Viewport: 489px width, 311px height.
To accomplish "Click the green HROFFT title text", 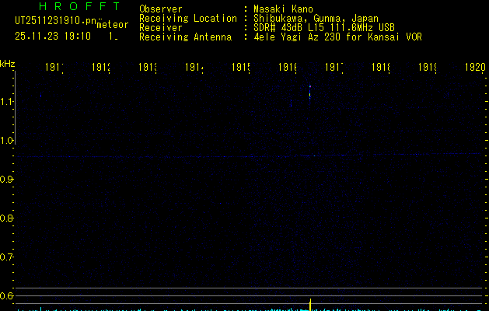I will (80, 6).
